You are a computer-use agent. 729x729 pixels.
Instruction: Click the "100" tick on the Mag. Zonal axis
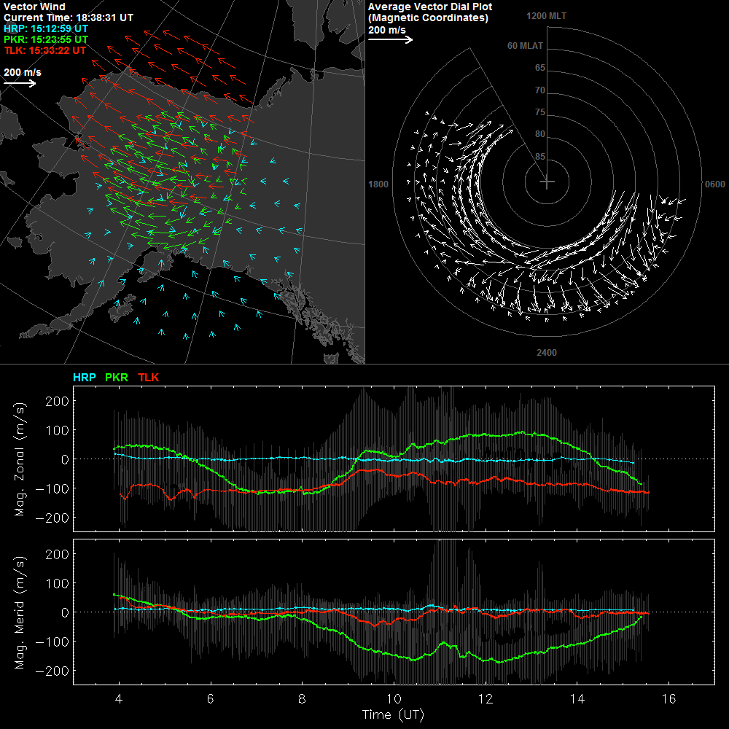57,430
